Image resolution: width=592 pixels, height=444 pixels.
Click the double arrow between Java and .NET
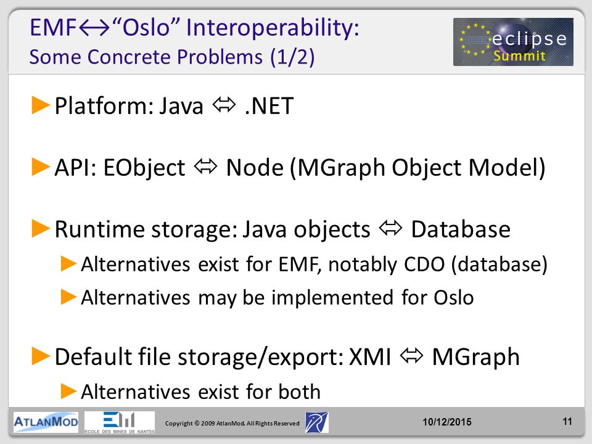point(224,105)
